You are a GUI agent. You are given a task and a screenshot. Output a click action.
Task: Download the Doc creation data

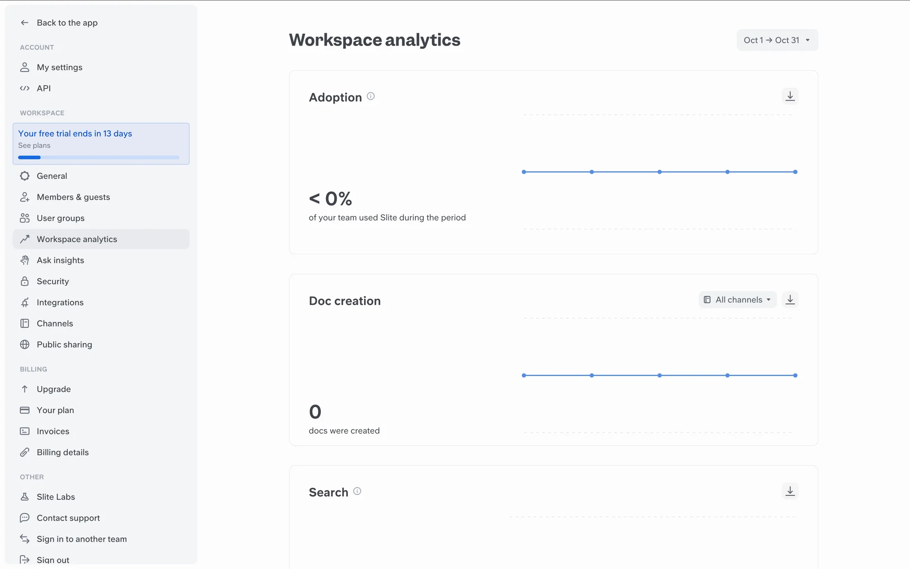click(790, 300)
